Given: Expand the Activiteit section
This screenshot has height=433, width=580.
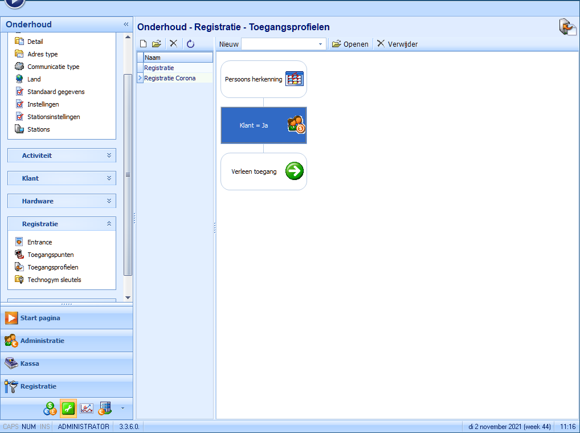Looking at the screenshot, I should coord(109,156).
